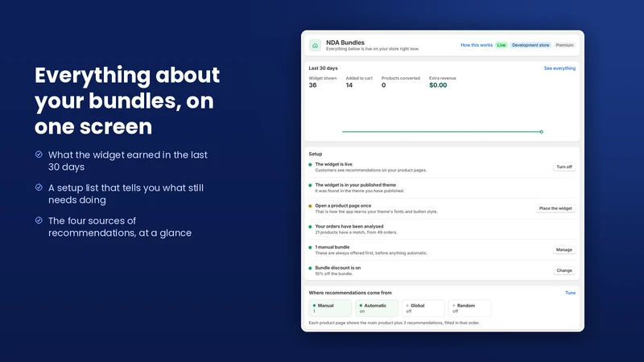Click the orange status dot for product page

click(x=310, y=206)
